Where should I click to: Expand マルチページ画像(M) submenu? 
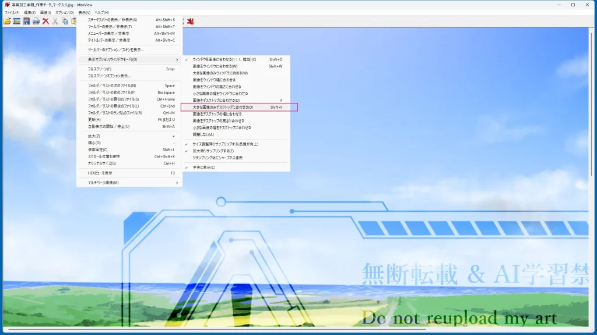point(129,183)
